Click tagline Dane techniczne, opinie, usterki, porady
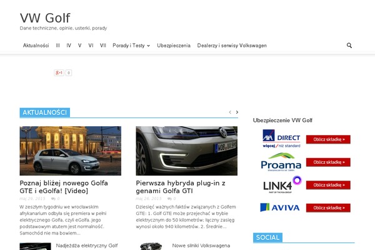This screenshot has height=250, width=375. point(63,28)
